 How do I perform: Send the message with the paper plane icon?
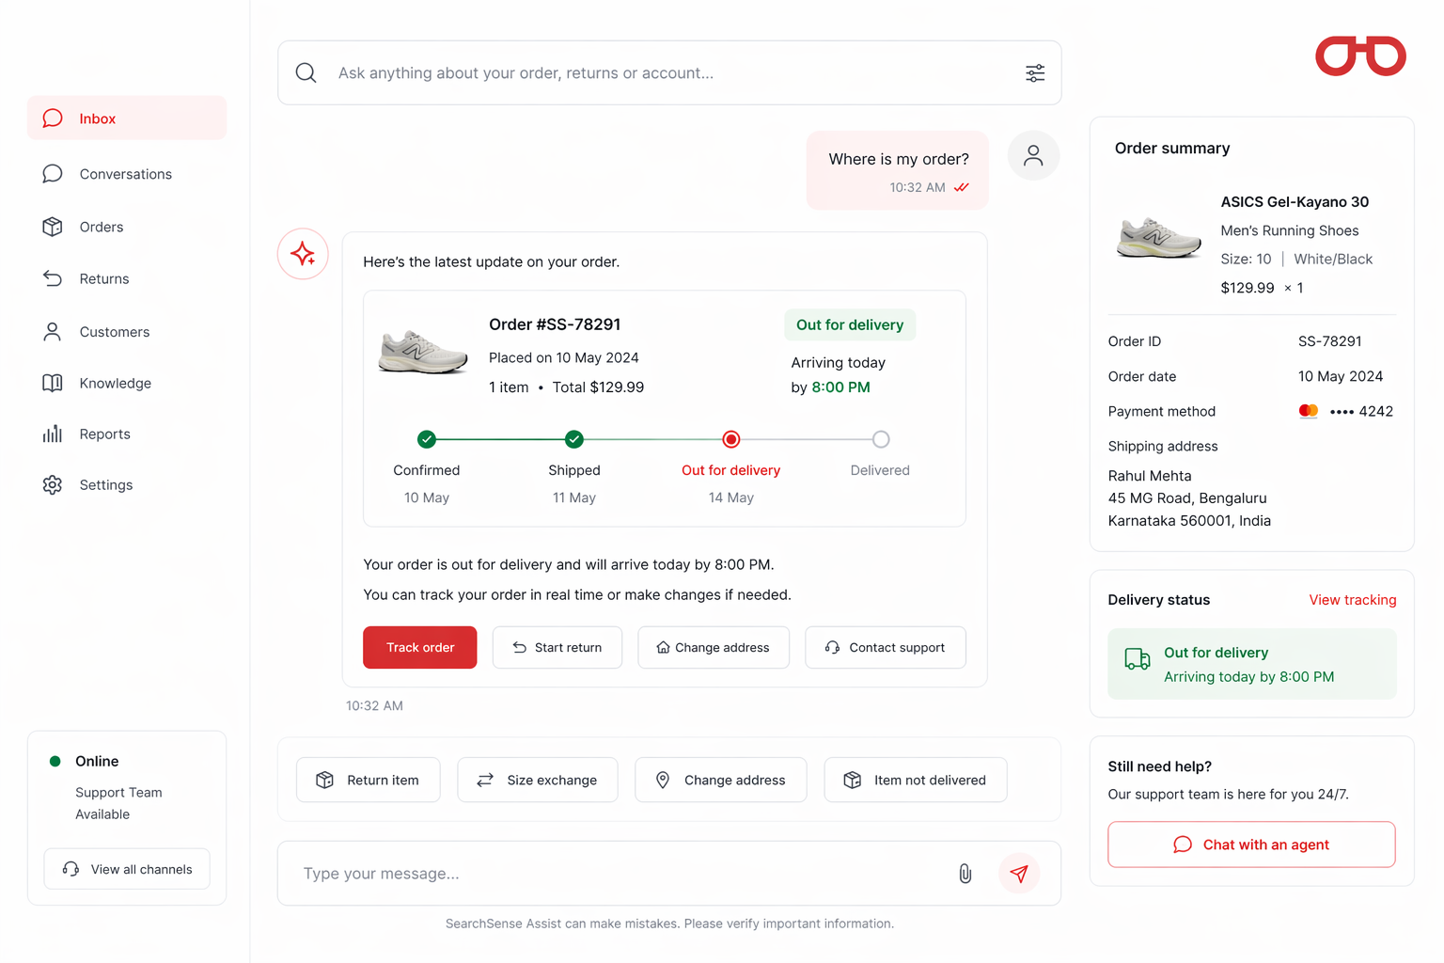coord(1019,874)
